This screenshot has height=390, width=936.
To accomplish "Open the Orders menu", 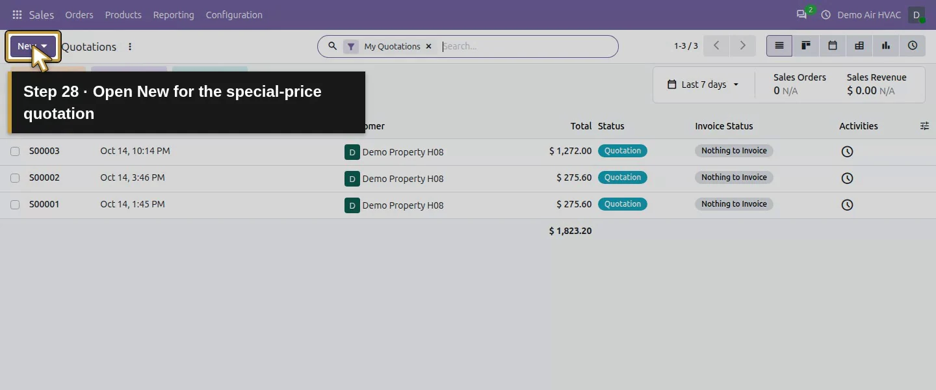I will pyautogui.click(x=79, y=15).
